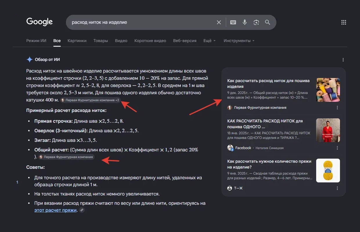Click Первая Фурнитурная компания logo in sources card
360x232 pixels.
click(230, 108)
